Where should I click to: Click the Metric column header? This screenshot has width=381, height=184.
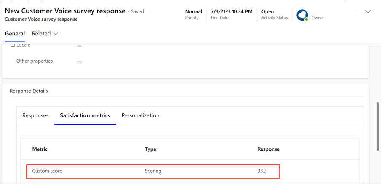coord(40,149)
